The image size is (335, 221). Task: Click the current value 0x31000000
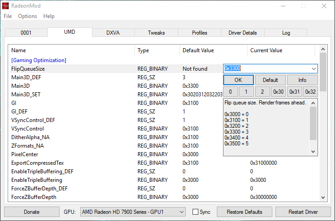pyautogui.click(x=263, y=163)
